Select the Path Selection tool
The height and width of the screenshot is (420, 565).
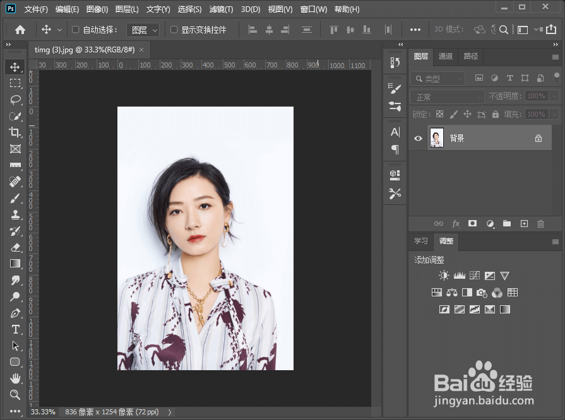(15, 346)
